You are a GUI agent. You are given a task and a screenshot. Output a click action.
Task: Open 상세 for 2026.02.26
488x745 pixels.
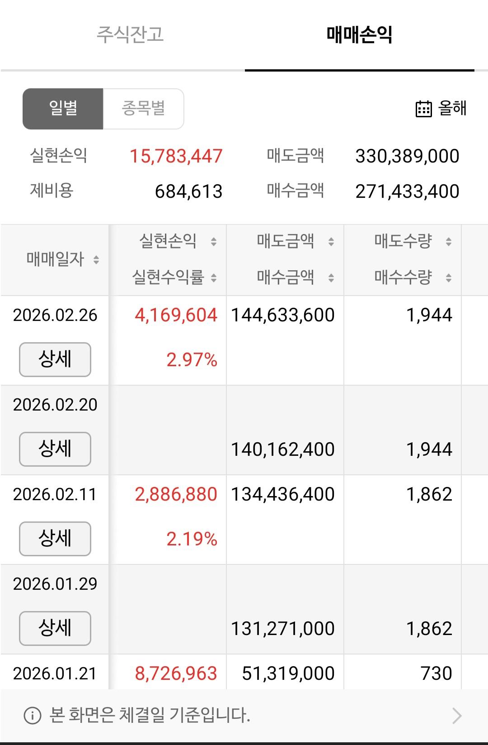pos(55,359)
